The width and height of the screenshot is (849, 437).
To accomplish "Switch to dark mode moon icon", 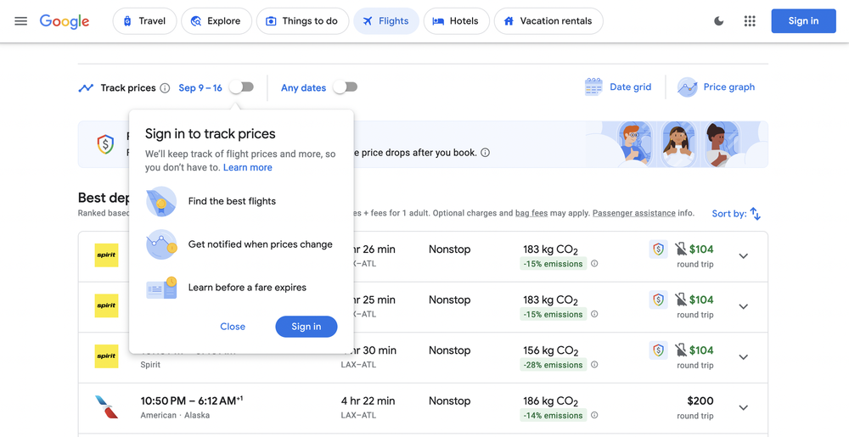I will click(x=718, y=21).
